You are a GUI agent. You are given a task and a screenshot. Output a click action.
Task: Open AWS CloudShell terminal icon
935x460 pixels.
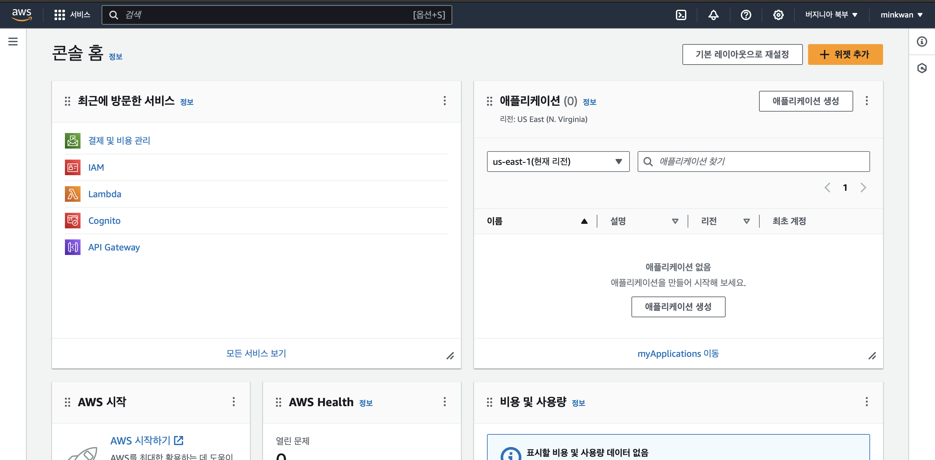681,15
